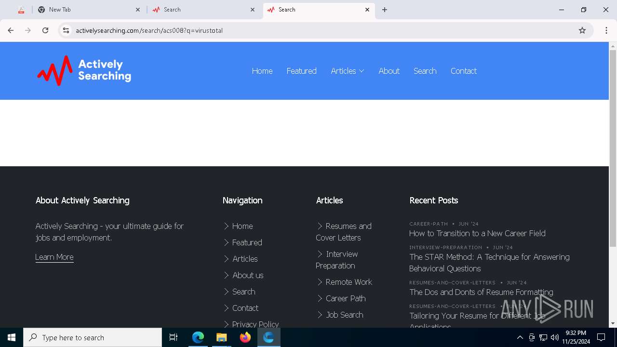The height and width of the screenshot is (347, 617).
Task: Open the Chrome three-dot menu
Action: pos(606,30)
